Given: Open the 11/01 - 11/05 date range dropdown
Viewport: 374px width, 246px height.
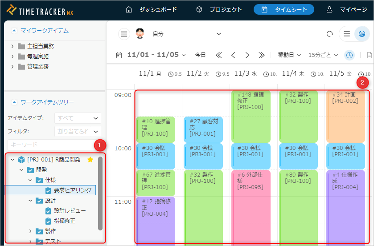Looking at the screenshot, I should coord(156,55).
